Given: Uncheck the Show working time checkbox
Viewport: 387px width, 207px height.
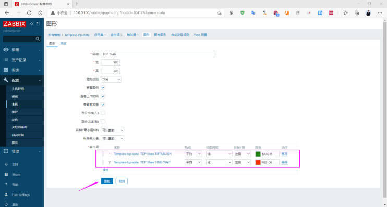Looking at the screenshot, I should click(103, 96).
